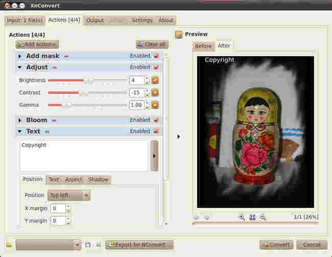
Task: Switch to the Input tab
Action: coord(25,20)
